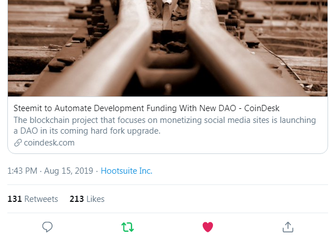Click the 213 like count number
This screenshot has height=238, width=336.
tap(77, 199)
